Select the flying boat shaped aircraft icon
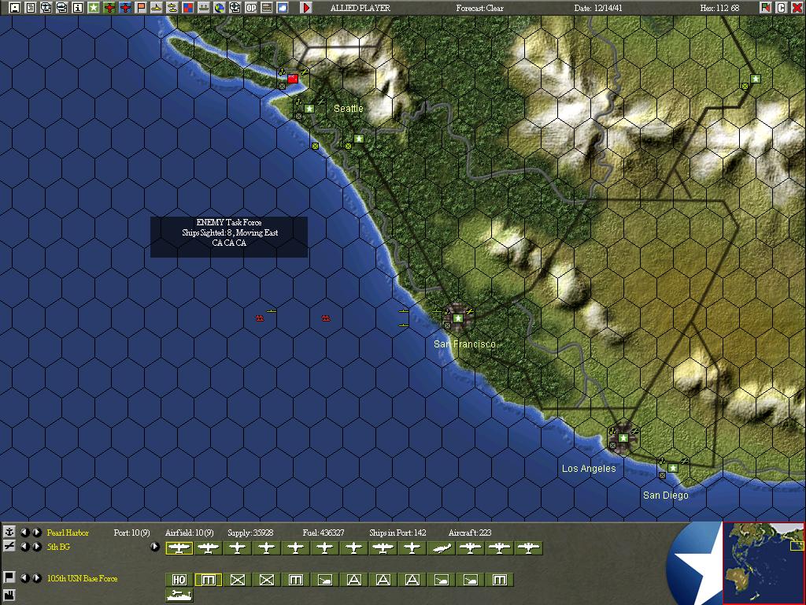This screenshot has width=806, height=605. click(x=442, y=548)
